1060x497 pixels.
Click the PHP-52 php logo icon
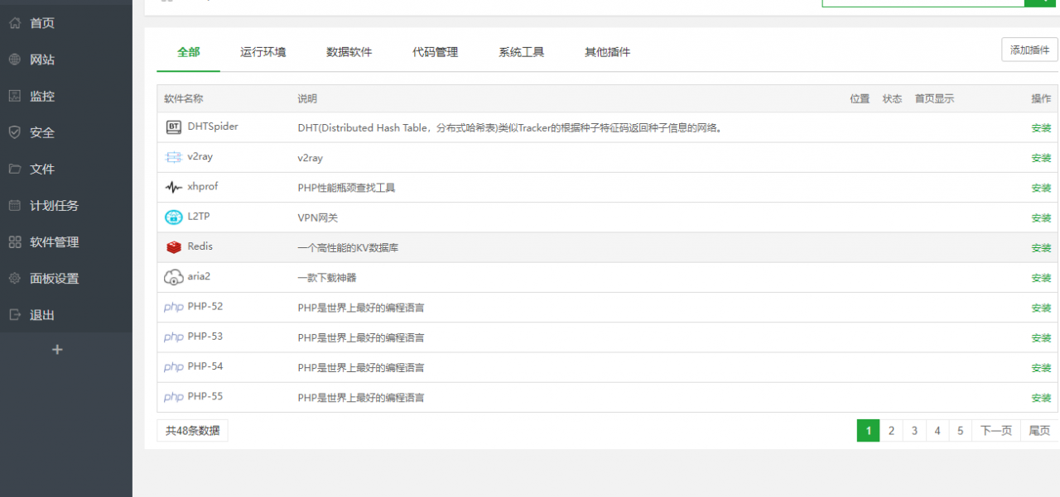(173, 307)
